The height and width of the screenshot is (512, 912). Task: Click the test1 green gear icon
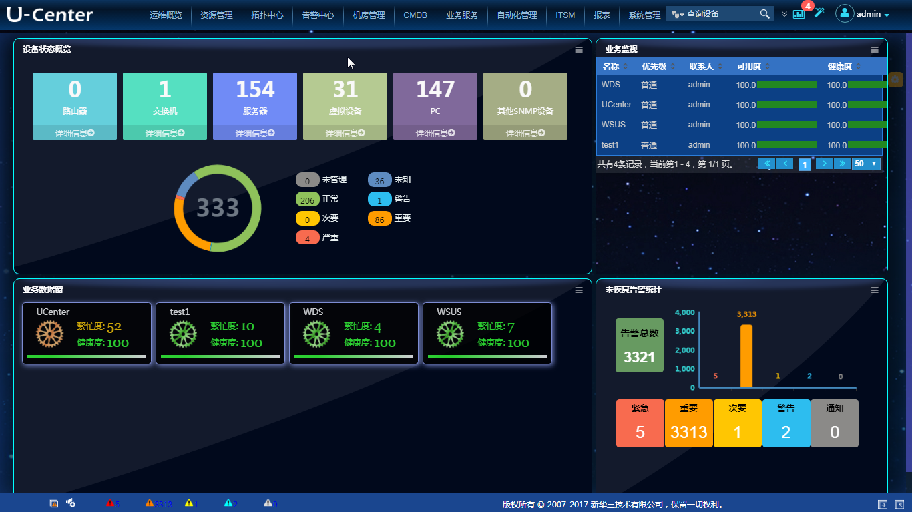coord(182,334)
